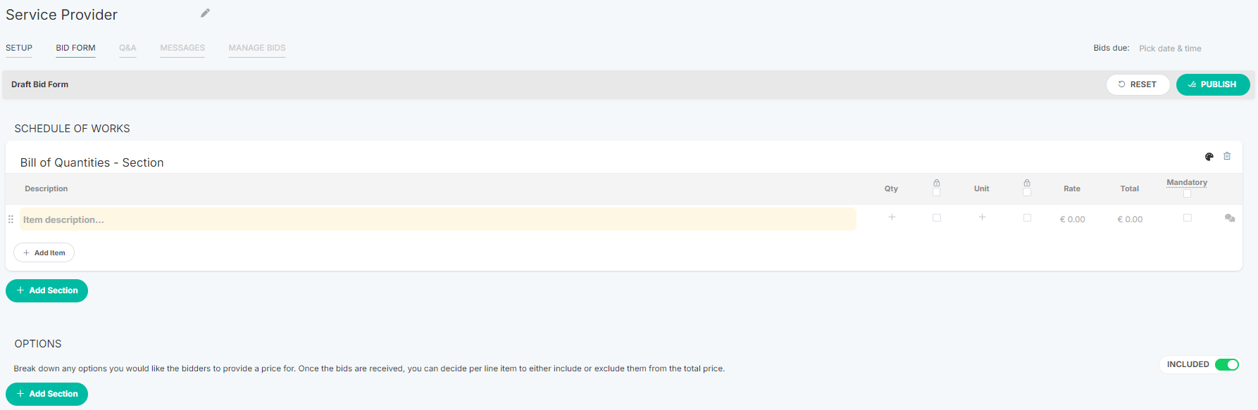This screenshot has height=410, width=1258.
Task: Click Add Item in Bill of Quantities
Action: [44, 252]
